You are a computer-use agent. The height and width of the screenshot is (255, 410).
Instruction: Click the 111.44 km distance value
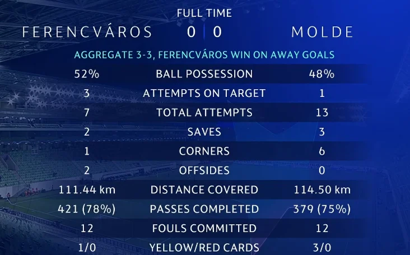click(x=87, y=190)
